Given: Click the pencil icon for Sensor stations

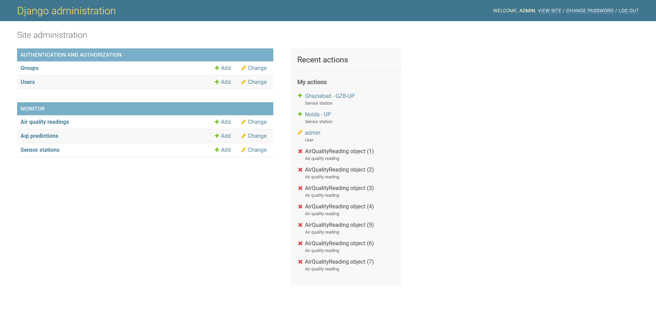Looking at the screenshot, I should point(243,150).
